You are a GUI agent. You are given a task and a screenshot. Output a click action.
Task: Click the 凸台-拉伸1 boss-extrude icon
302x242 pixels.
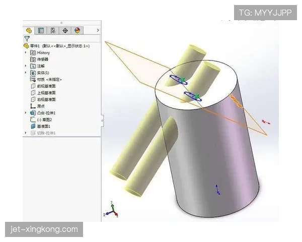coord(33,113)
